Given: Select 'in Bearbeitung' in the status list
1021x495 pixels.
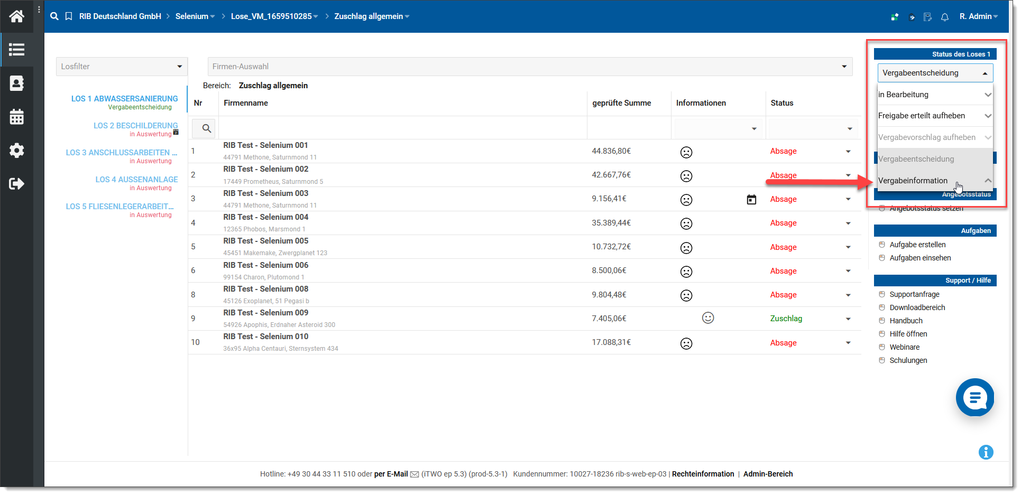Looking at the screenshot, I should (935, 95).
